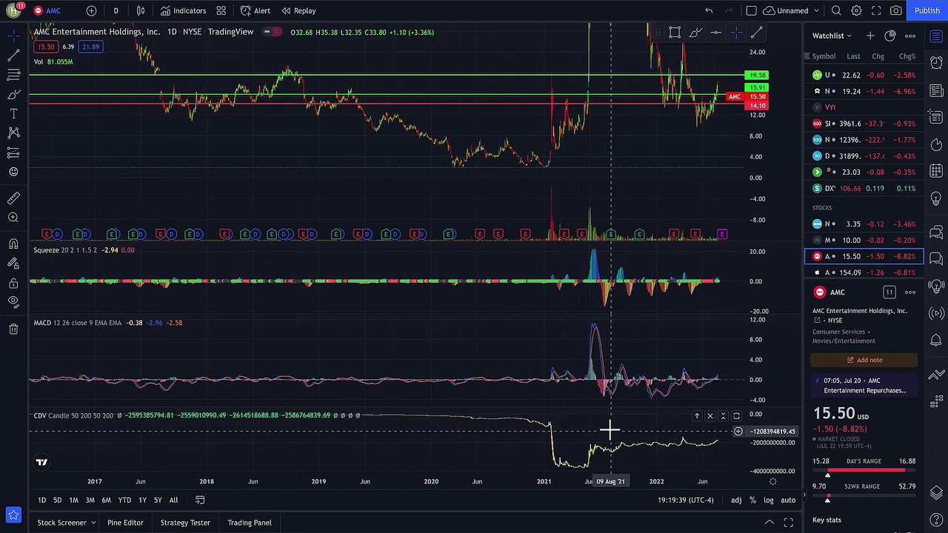Open the Trading Panel tab

coord(250,523)
